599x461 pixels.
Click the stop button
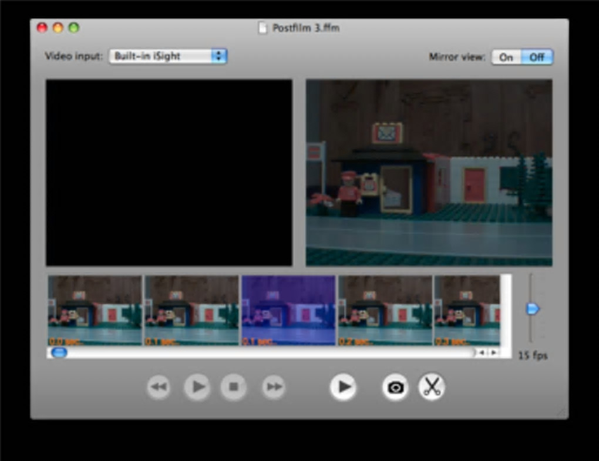point(233,387)
